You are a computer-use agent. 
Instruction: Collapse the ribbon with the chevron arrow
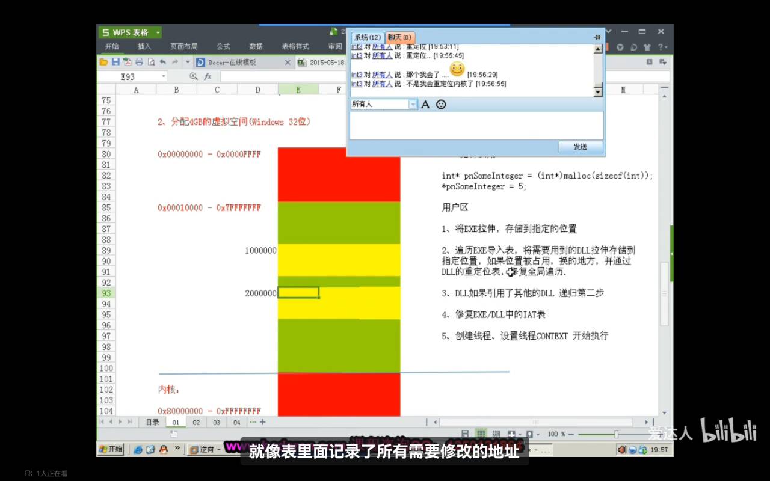608,31
